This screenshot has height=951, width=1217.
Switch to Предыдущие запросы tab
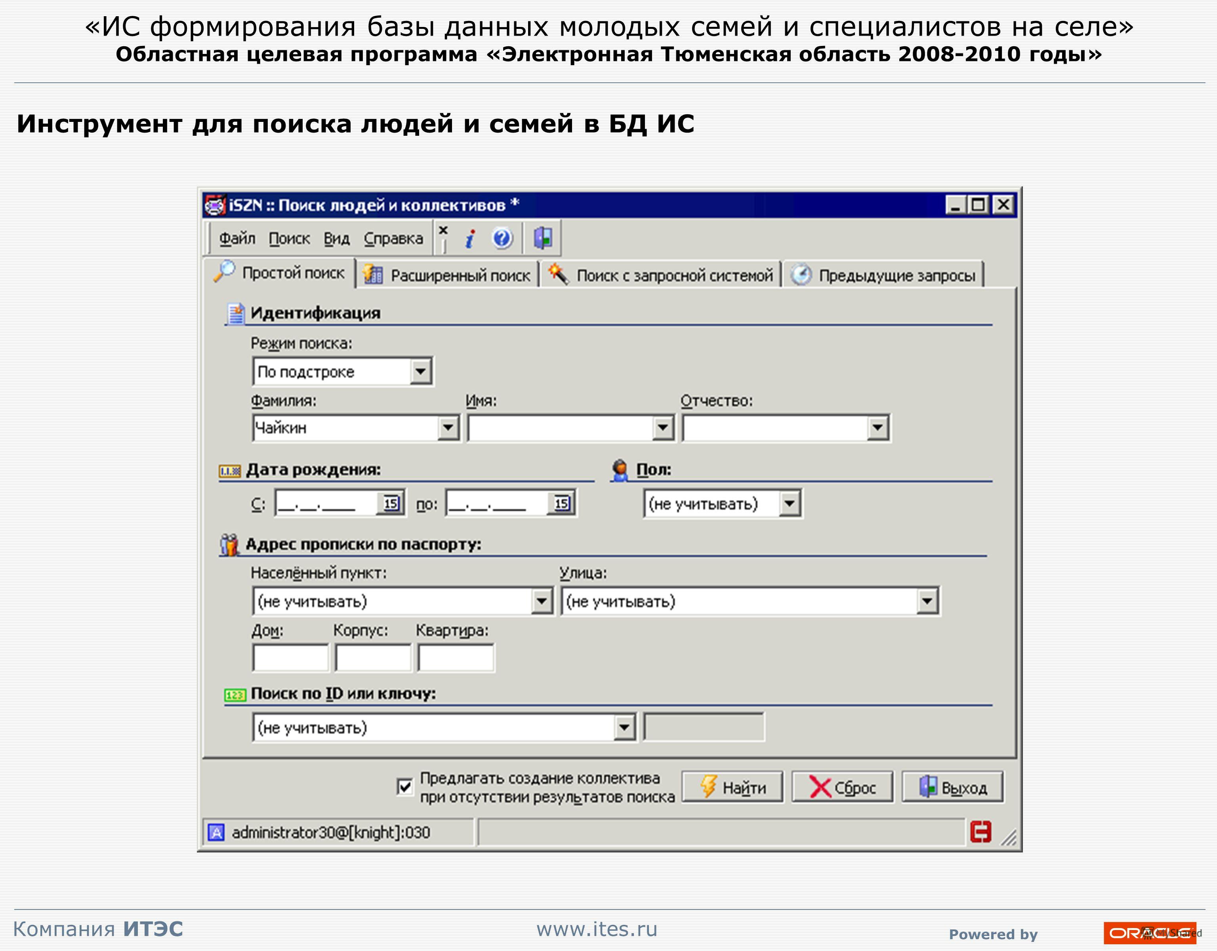click(883, 275)
